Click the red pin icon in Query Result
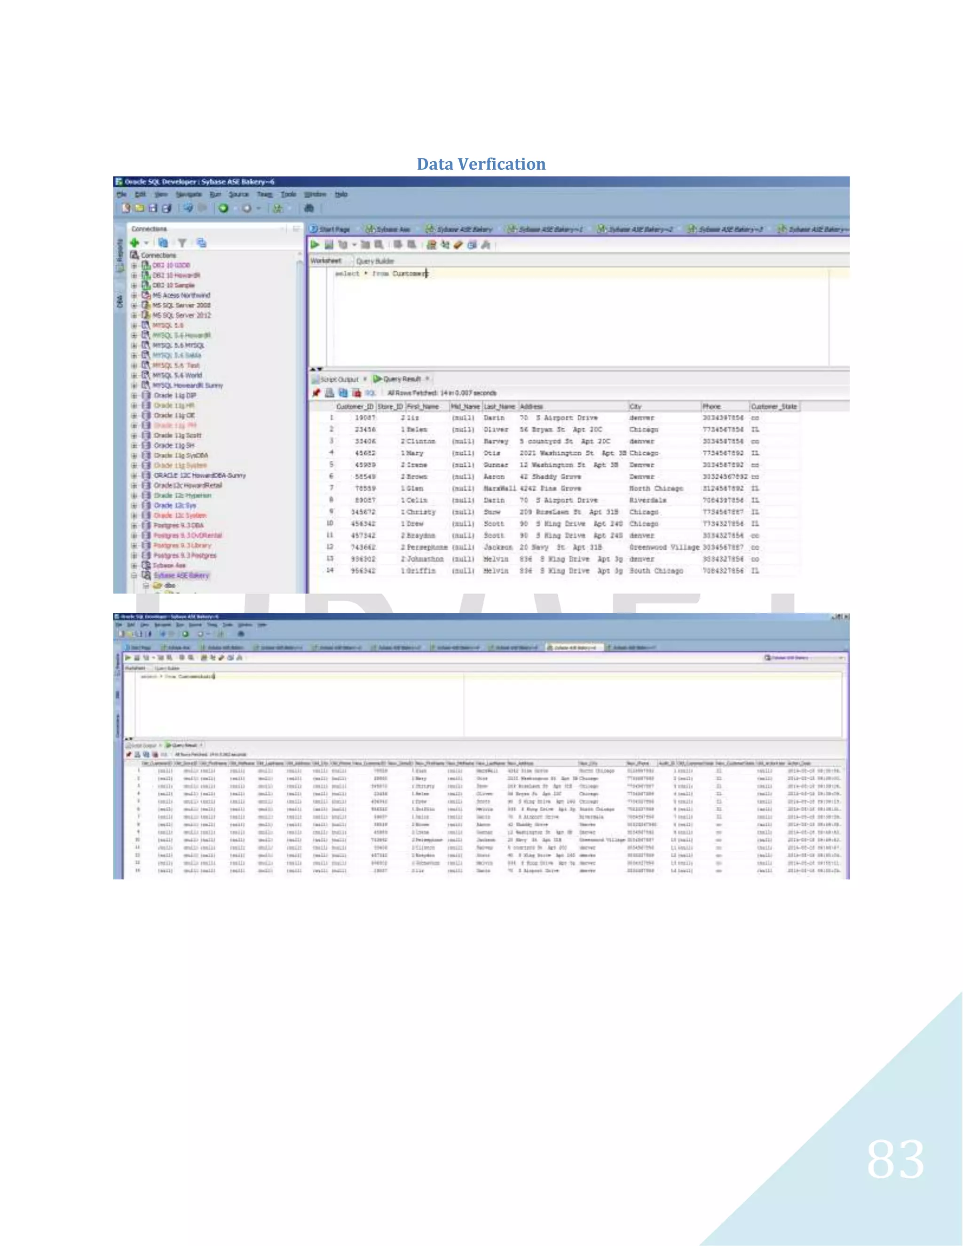 point(316,393)
